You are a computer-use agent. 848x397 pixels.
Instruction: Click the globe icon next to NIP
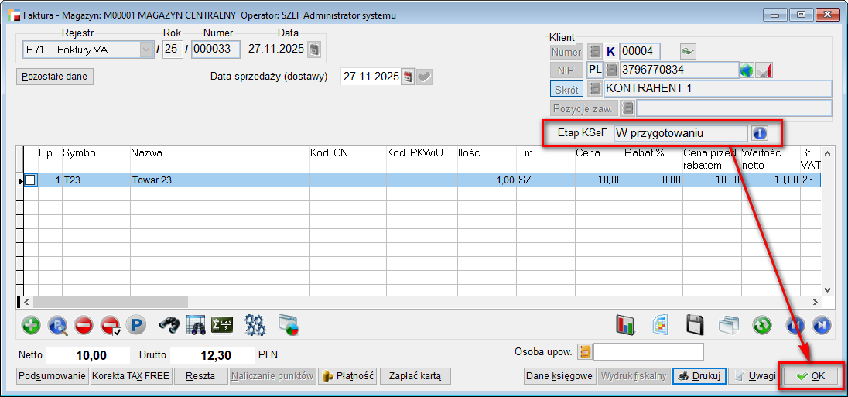[x=747, y=70]
